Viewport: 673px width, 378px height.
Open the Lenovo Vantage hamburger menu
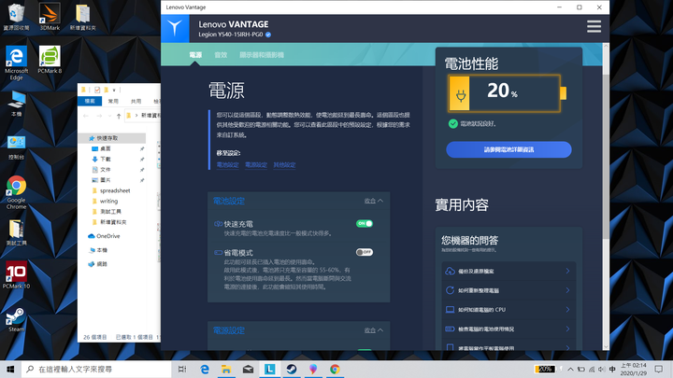click(594, 26)
